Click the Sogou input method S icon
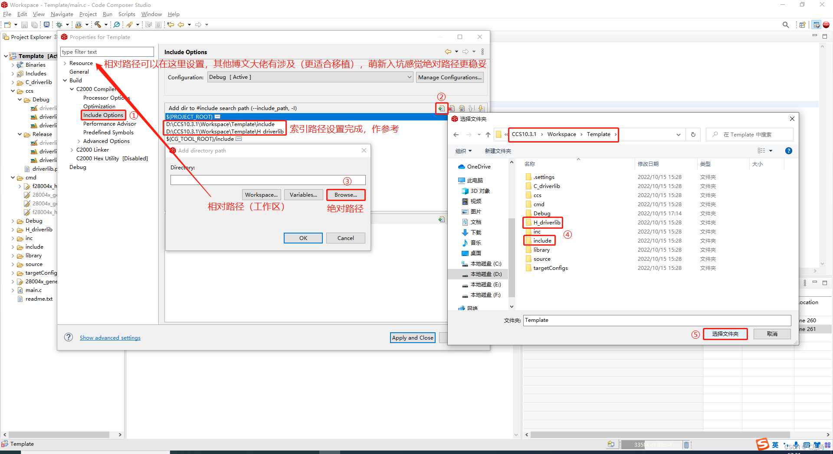Image resolution: width=833 pixels, height=454 pixels. pyautogui.click(x=762, y=444)
